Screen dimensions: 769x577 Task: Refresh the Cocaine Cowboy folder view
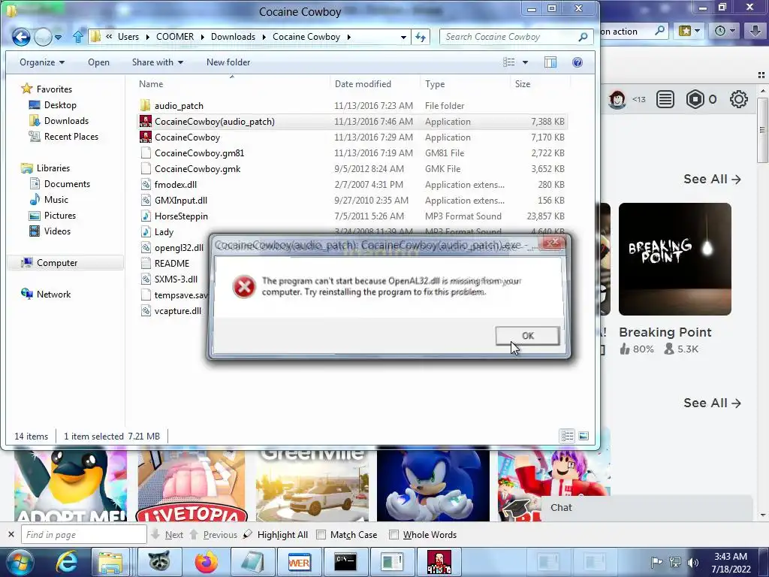(x=421, y=37)
